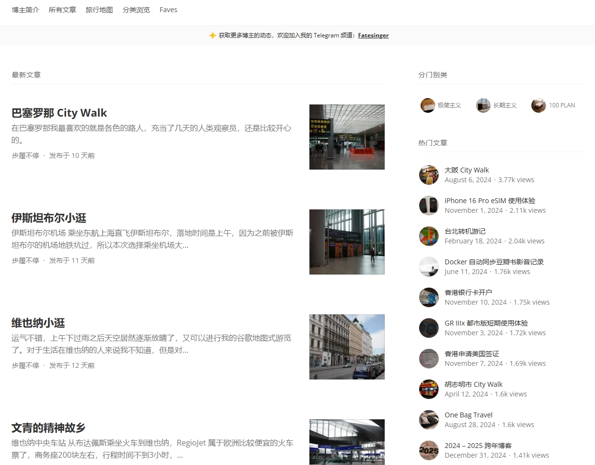Open the 巴塞罗那 City Walk article title
595x465 pixels.
click(59, 113)
